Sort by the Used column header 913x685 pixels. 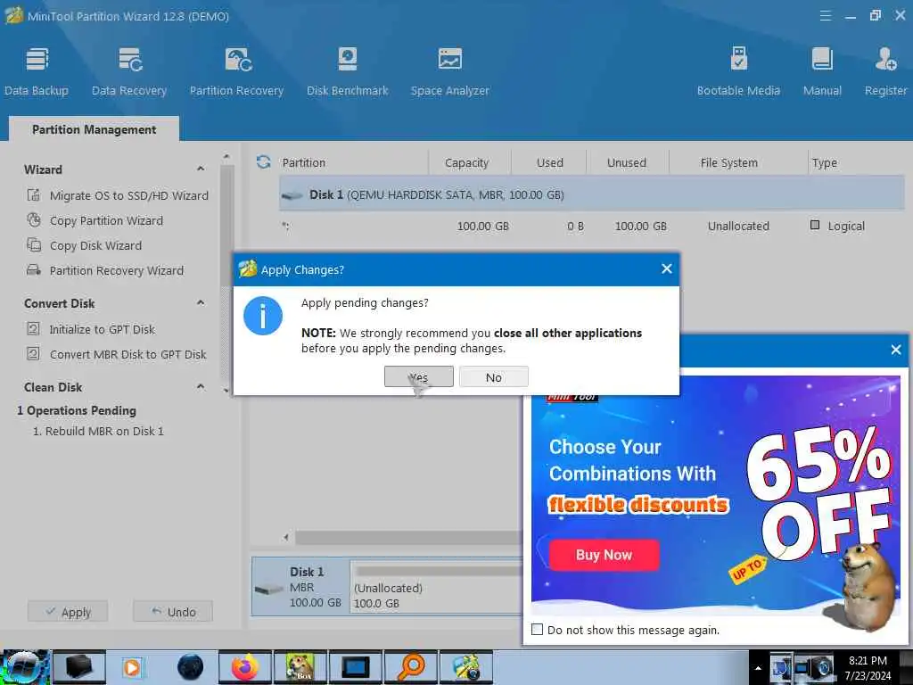click(x=549, y=162)
